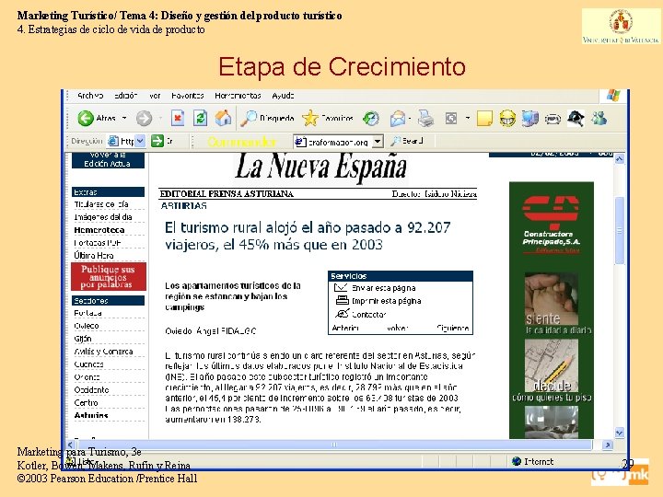This screenshot has width=663, height=497.
Task: Click Enviar esta página envelope icon
Action: (x=341, y=288)
